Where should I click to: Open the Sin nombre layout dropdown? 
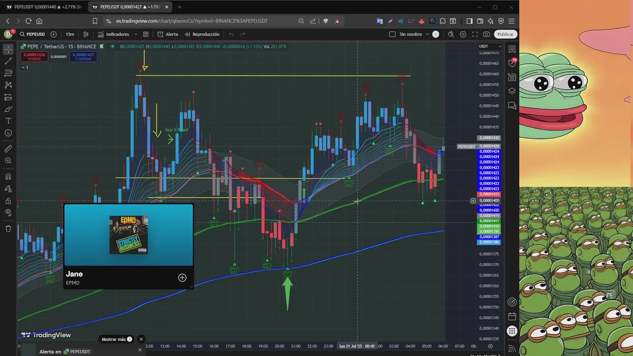414,34
